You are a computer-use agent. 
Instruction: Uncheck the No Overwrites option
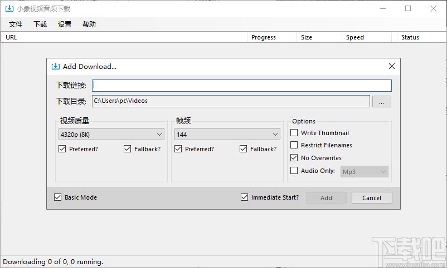click(294, 157)
